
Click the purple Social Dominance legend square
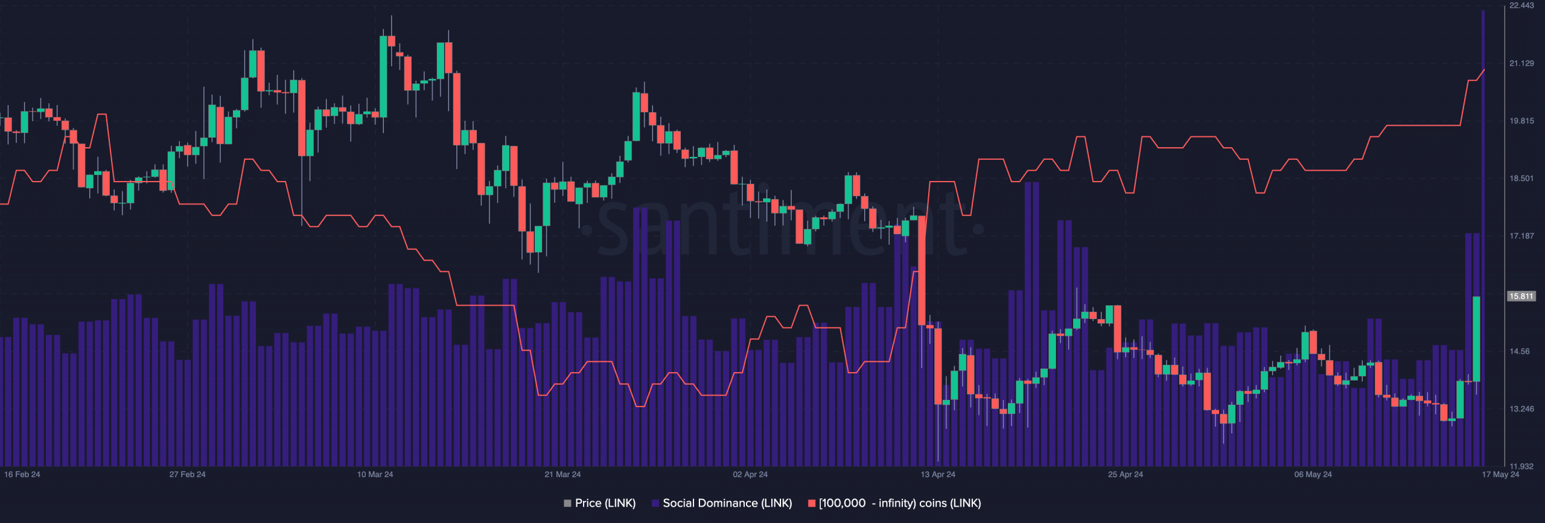click(655, 503)
